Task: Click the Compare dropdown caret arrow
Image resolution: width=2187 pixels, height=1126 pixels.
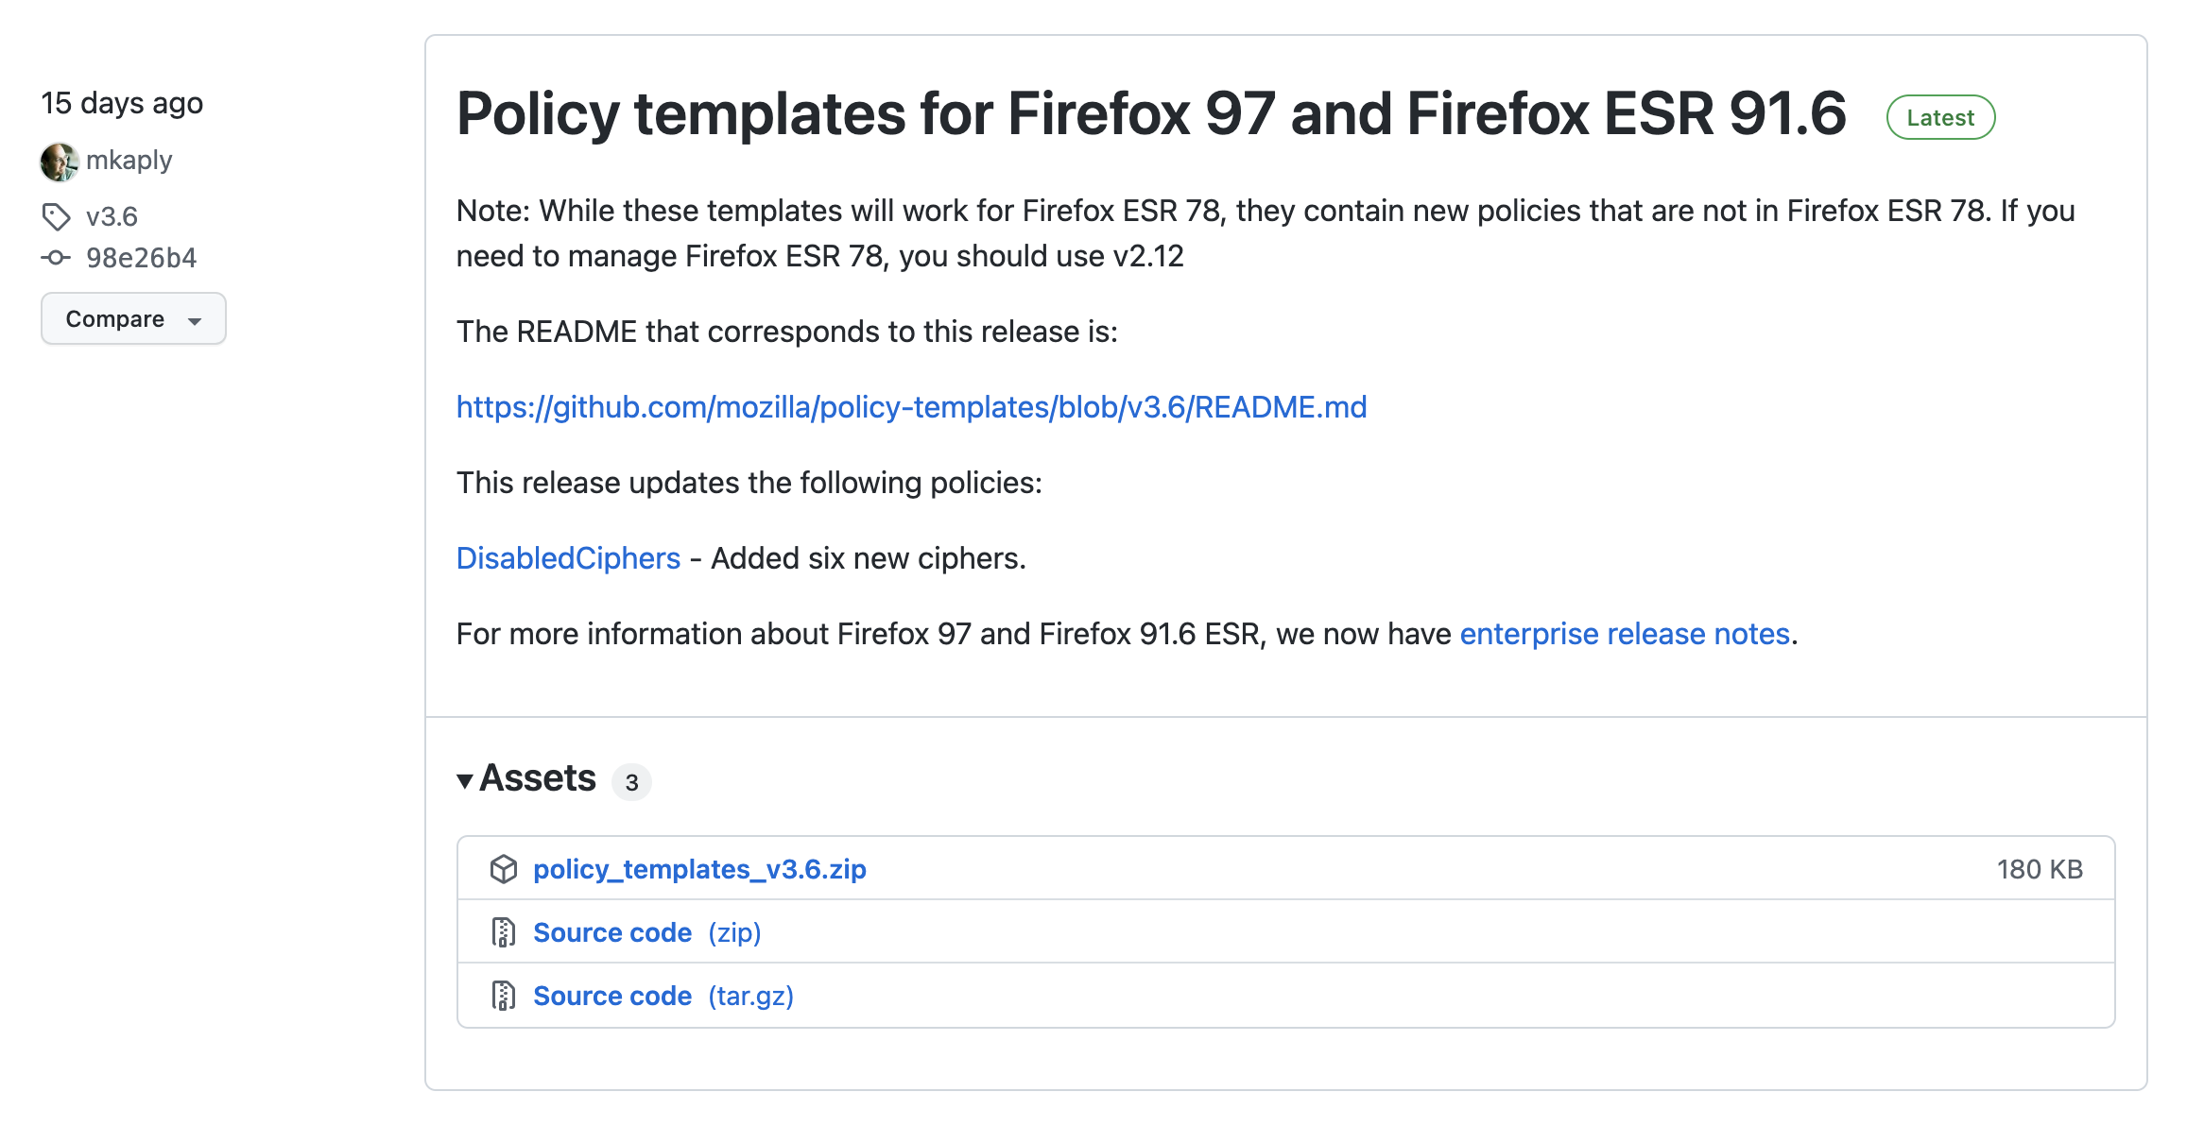Action: [195, 321]
